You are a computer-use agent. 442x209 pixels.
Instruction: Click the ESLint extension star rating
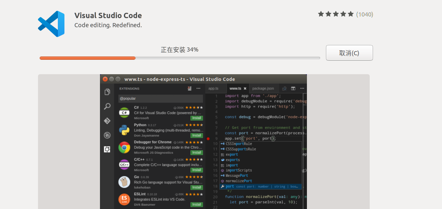[194, 195]
